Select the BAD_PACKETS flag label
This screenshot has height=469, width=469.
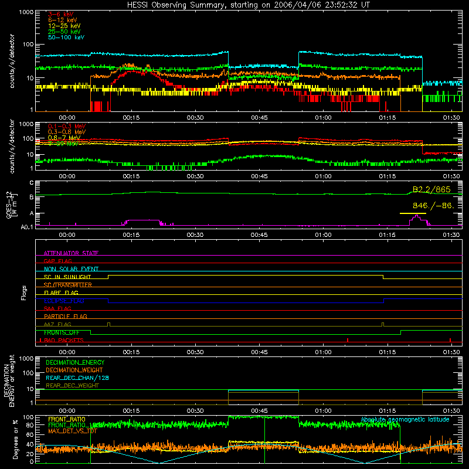click(64, 341)
